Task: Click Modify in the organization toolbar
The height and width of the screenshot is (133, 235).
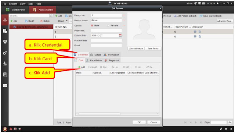Action: (x=30, y=21)
